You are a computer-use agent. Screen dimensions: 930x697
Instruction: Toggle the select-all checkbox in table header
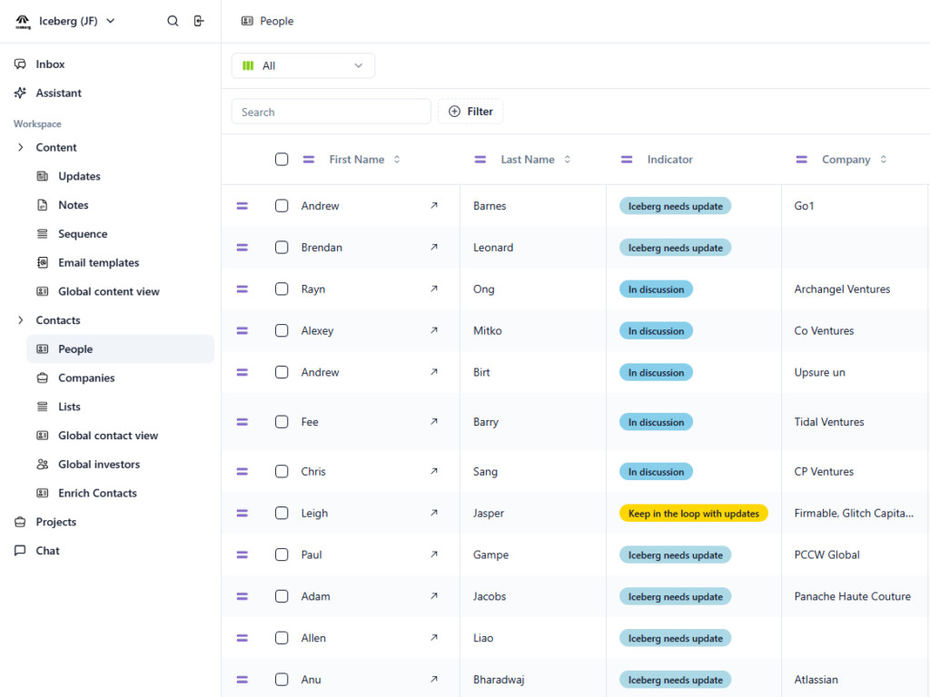pos(282,160)
